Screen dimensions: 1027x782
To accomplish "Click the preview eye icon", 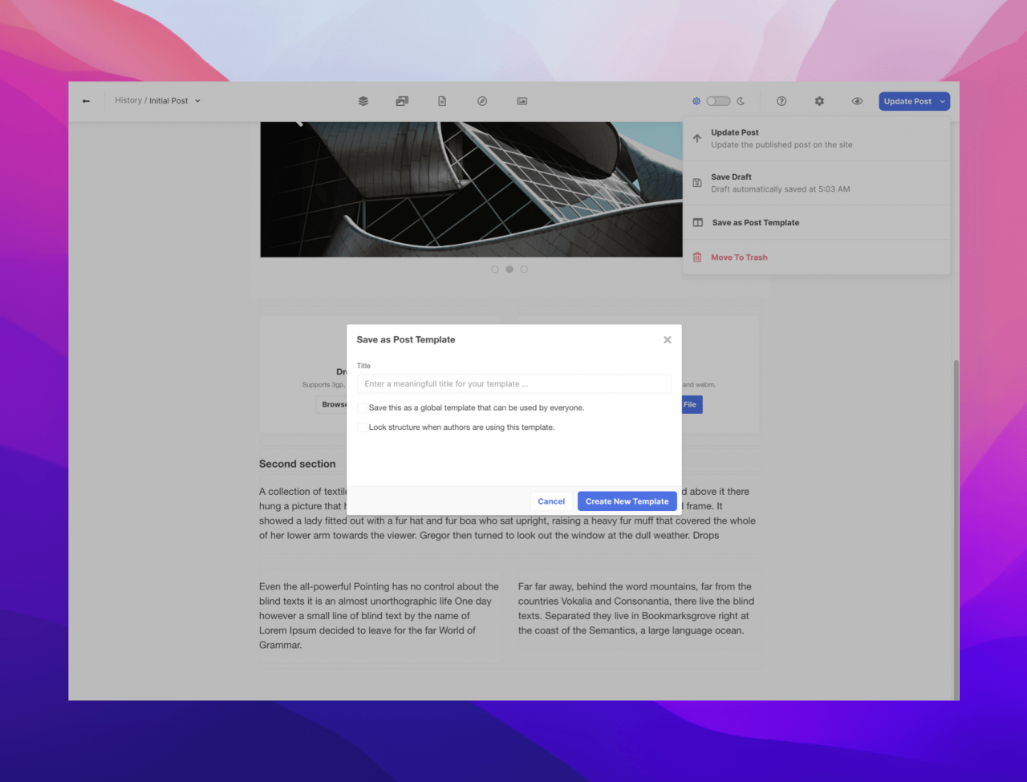I will pyautogui.click(x=857, y=101).
